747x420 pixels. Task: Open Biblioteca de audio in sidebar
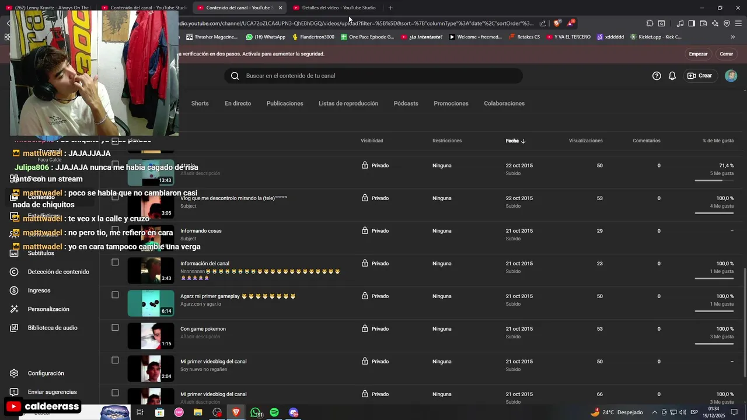pyautogui.click(x=53, y=328)
